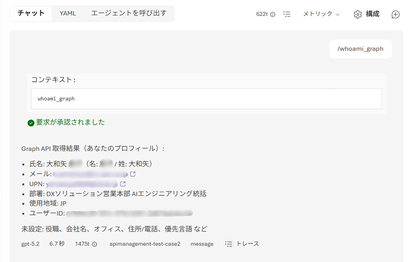Select the 未設定 summary line
Image resolution: width=411 pixels, height=262 pixels.
pyautogui.click(x=114, y=229)
